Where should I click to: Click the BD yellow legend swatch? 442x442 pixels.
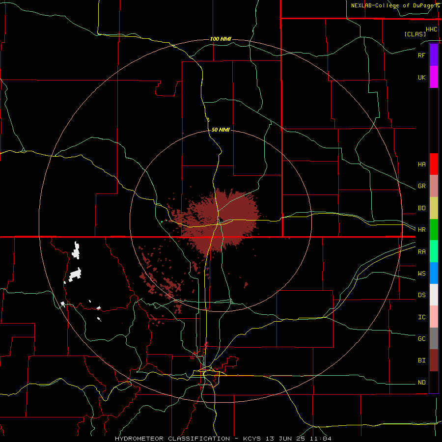pos(434,208)
